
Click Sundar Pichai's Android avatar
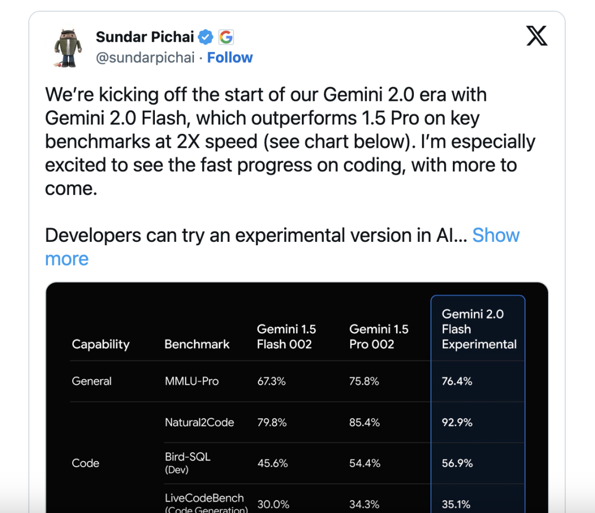point(68,47)
